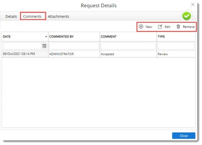The height and width of the screenshot is (145, 202).
Task: Focus the Type filter input field
Action: (176, 46)
